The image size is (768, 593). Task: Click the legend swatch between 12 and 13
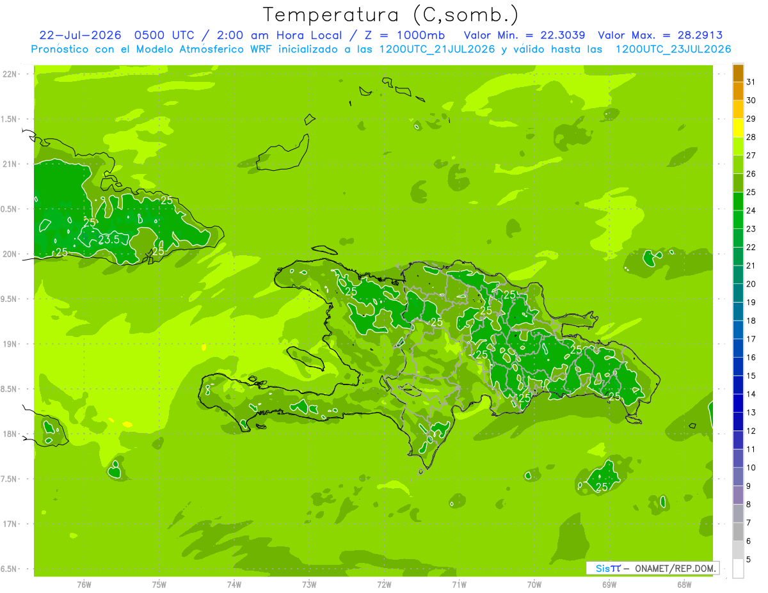738,422
